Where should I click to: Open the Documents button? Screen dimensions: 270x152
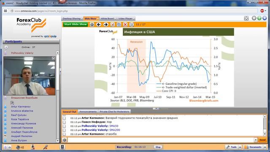coord(253,147)
